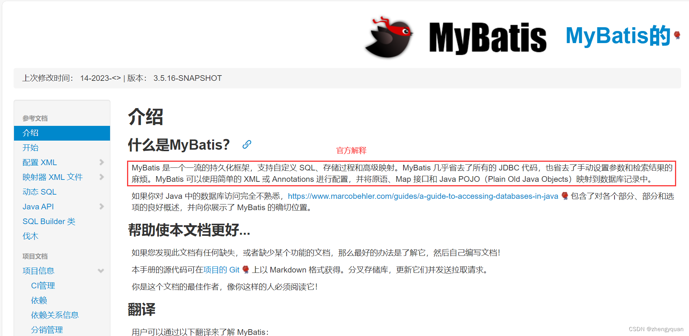Click the 什么是MyBatis? heading
This screenshot has height=336, width=689.
pos(179,145)
